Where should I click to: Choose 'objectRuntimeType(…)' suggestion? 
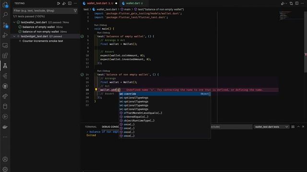[x=165, y=120]
